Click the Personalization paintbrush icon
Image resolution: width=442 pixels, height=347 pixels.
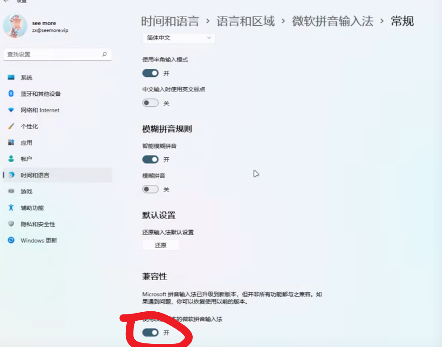pyautogui.click(x=11, y=126)
